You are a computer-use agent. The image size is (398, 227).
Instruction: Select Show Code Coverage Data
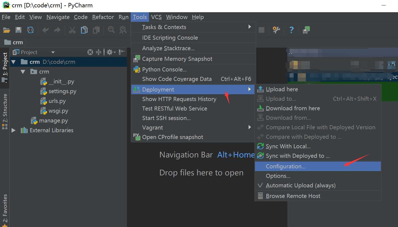[x=193, y=79]
